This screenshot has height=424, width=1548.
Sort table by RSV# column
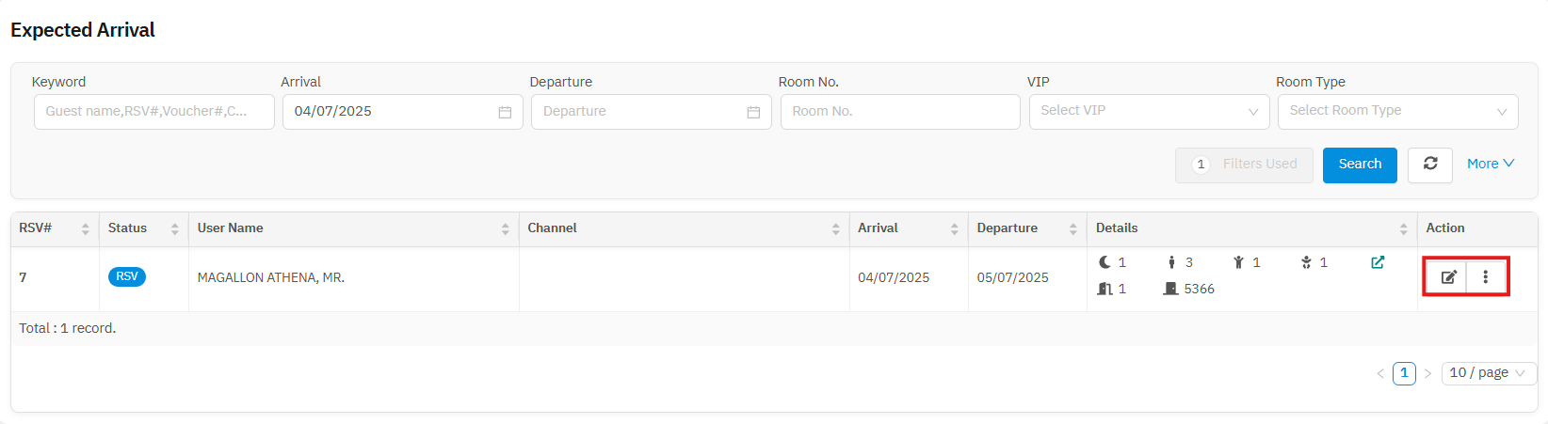tap(86, 228)
